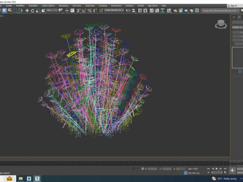Click the Select and Place tool

click(43, 11)
